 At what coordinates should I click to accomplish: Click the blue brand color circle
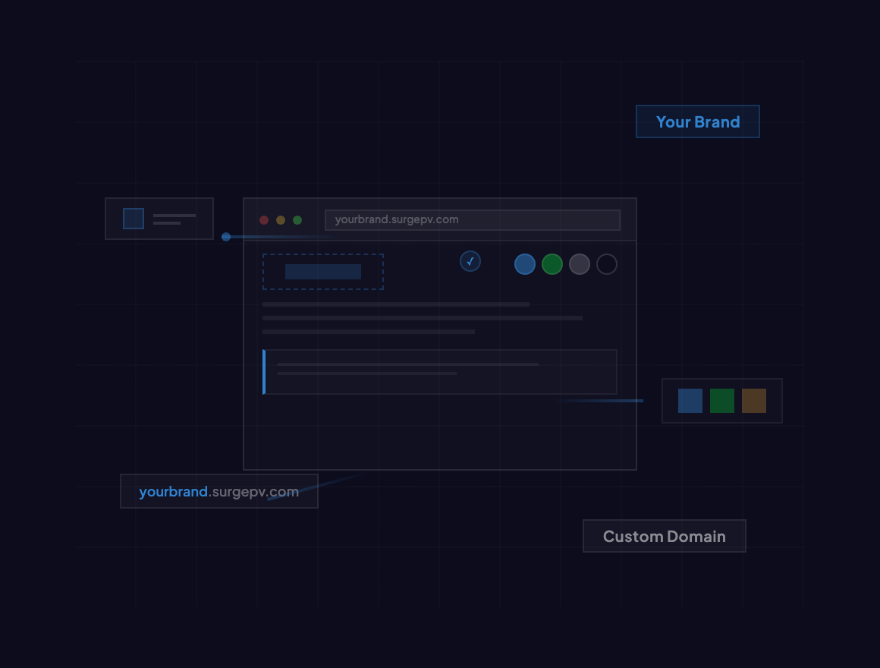pos(525,264)
